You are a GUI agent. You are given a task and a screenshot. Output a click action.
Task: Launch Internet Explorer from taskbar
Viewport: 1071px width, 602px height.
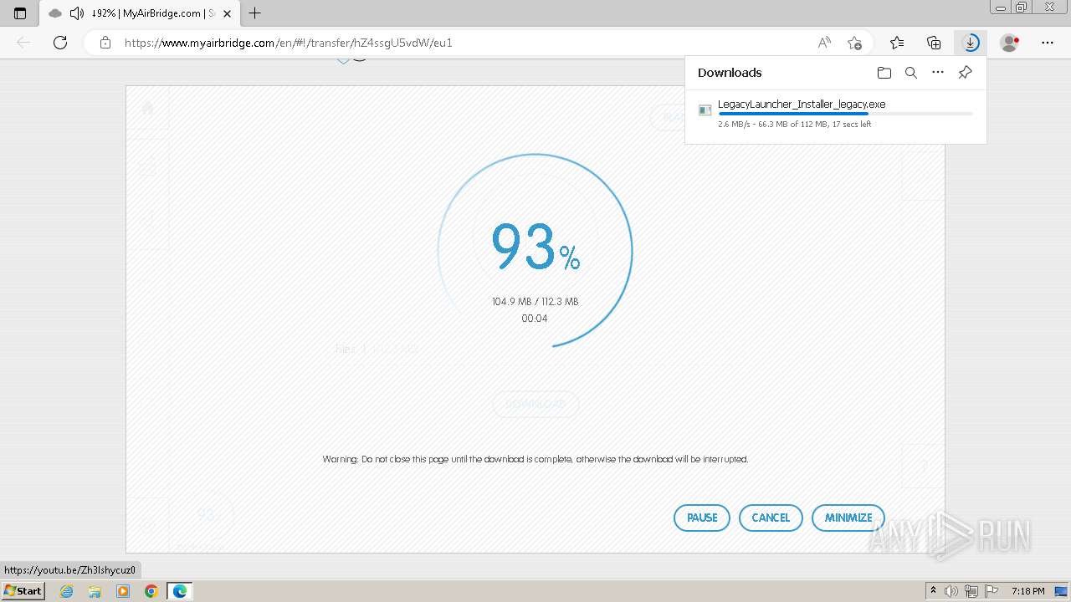67,591
